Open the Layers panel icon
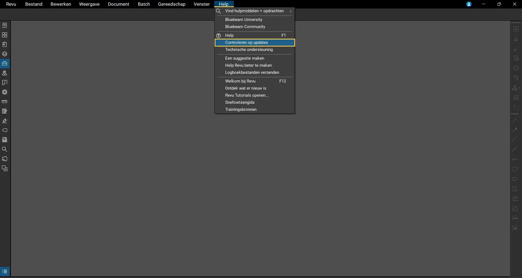This screenshot has width=522, height=278. coord(5,54)
